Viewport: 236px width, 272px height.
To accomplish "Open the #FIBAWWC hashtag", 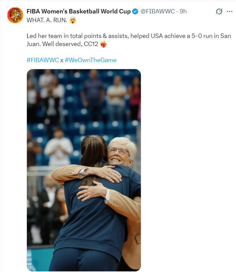I will click(x=43, y=60).
